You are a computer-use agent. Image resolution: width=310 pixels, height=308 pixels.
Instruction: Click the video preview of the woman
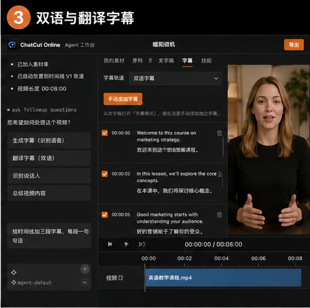pyautogui.click(x=269, y=150)
